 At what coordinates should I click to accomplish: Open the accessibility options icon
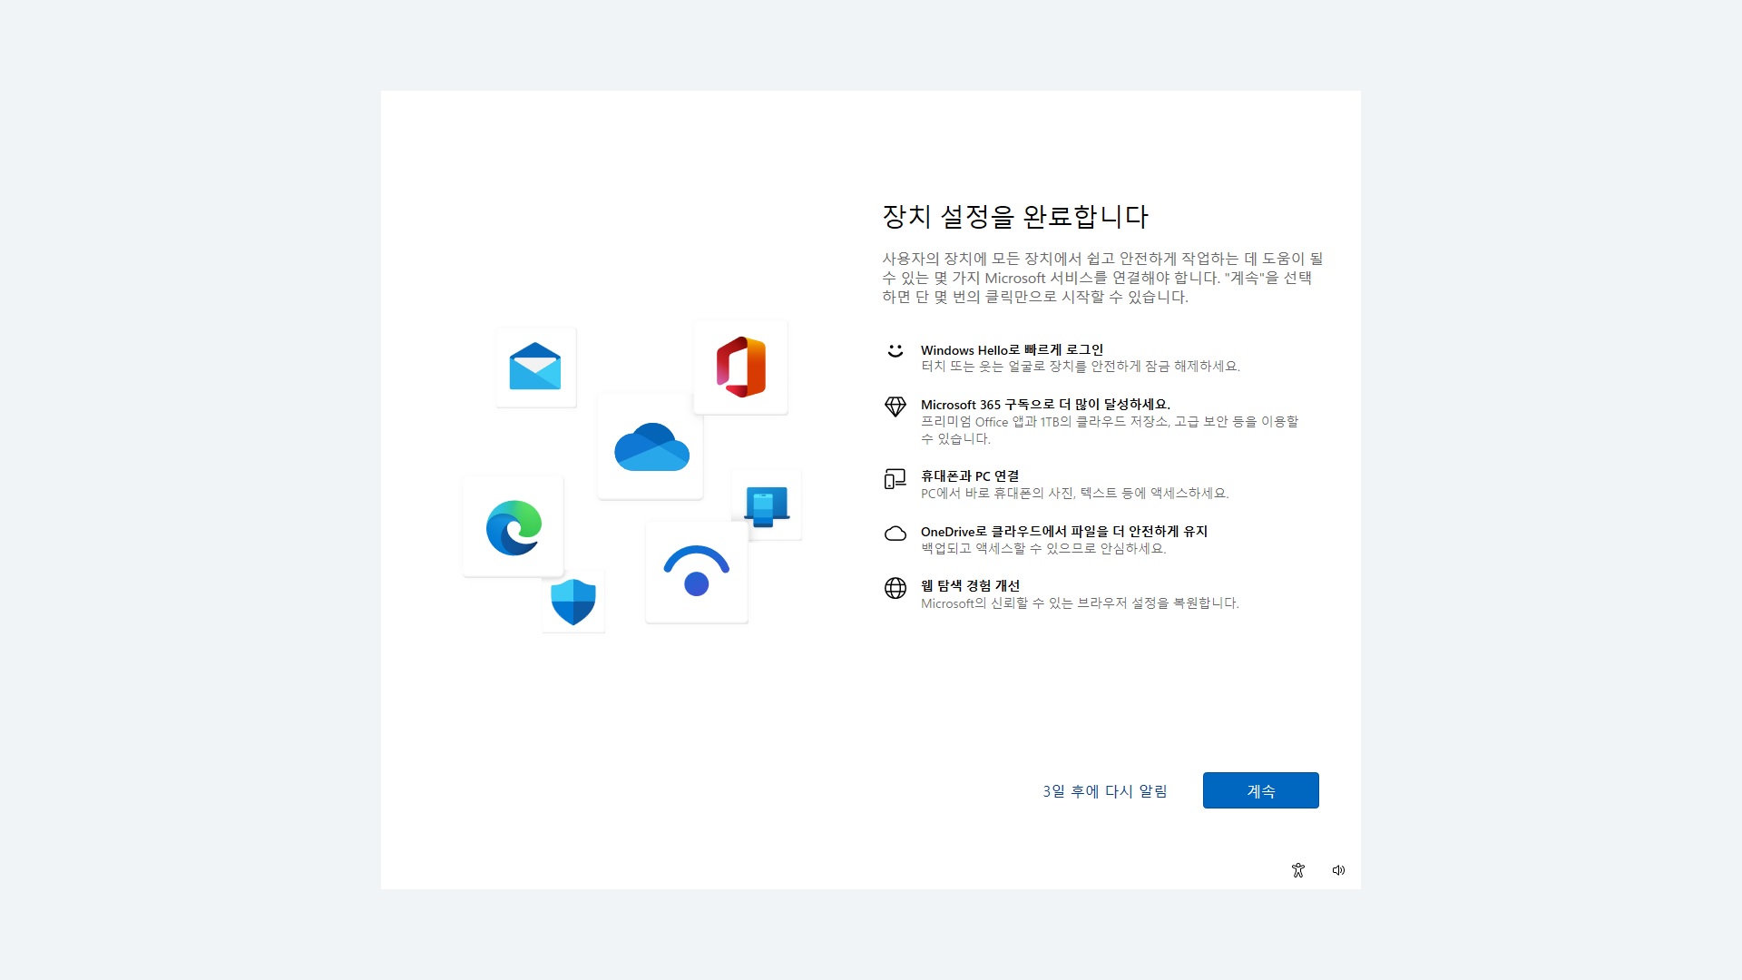pos(1297,870)
